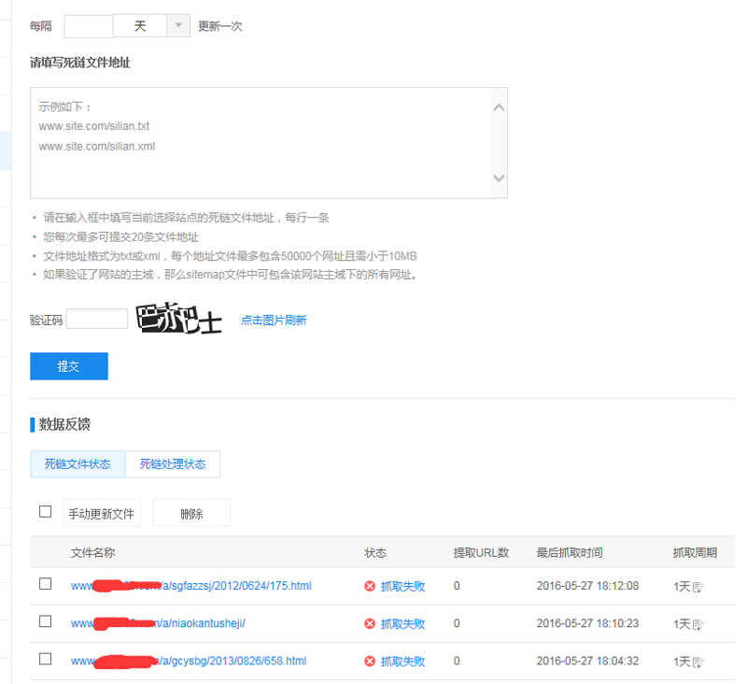Click edit cycle icon for 658.html row
Viewport: 747px width, 684px height.
698,662
